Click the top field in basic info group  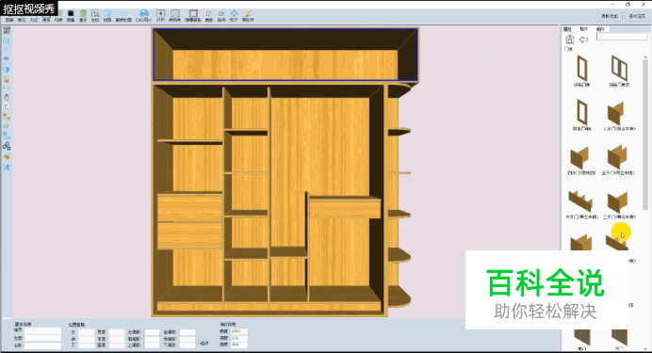42,330
